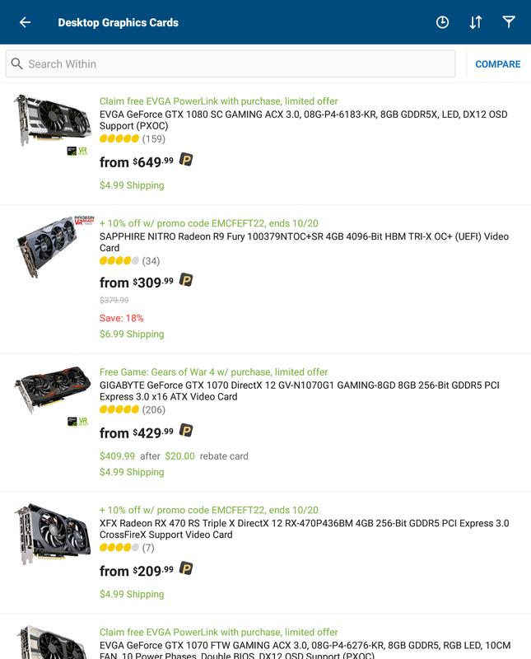
Task: Click the Search Within field
Action: pyautogui.click(x=231, y=64)
